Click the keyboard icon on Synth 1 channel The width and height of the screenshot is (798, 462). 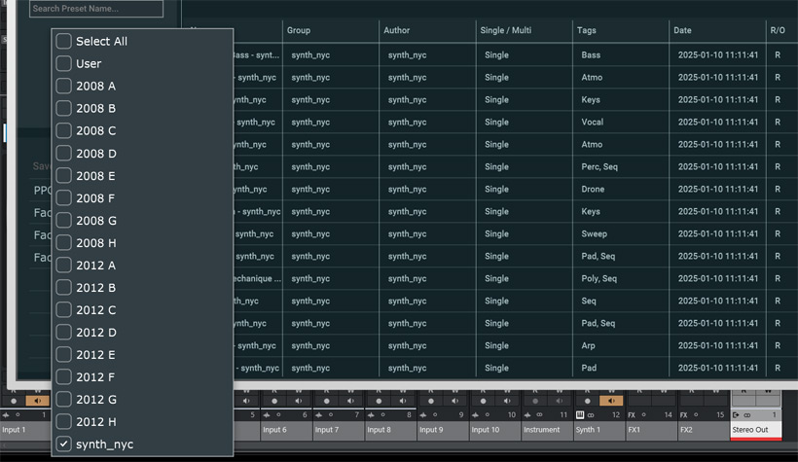click(580, 414)
